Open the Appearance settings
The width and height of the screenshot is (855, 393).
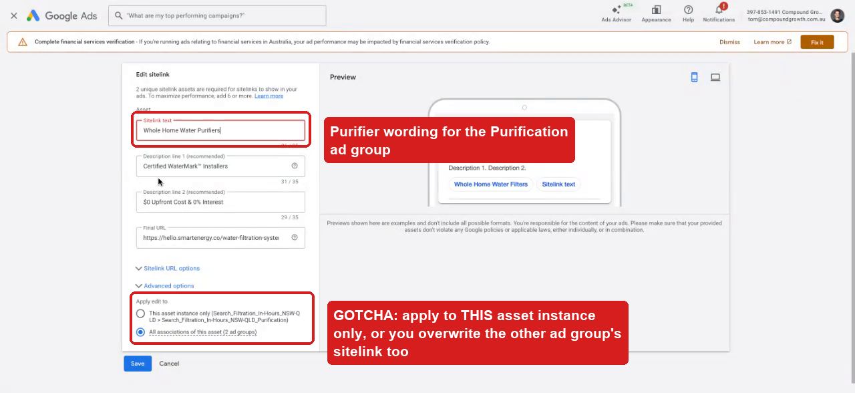click(656, 13)
